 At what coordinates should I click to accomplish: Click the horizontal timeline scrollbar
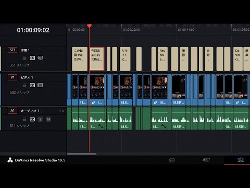82,154
